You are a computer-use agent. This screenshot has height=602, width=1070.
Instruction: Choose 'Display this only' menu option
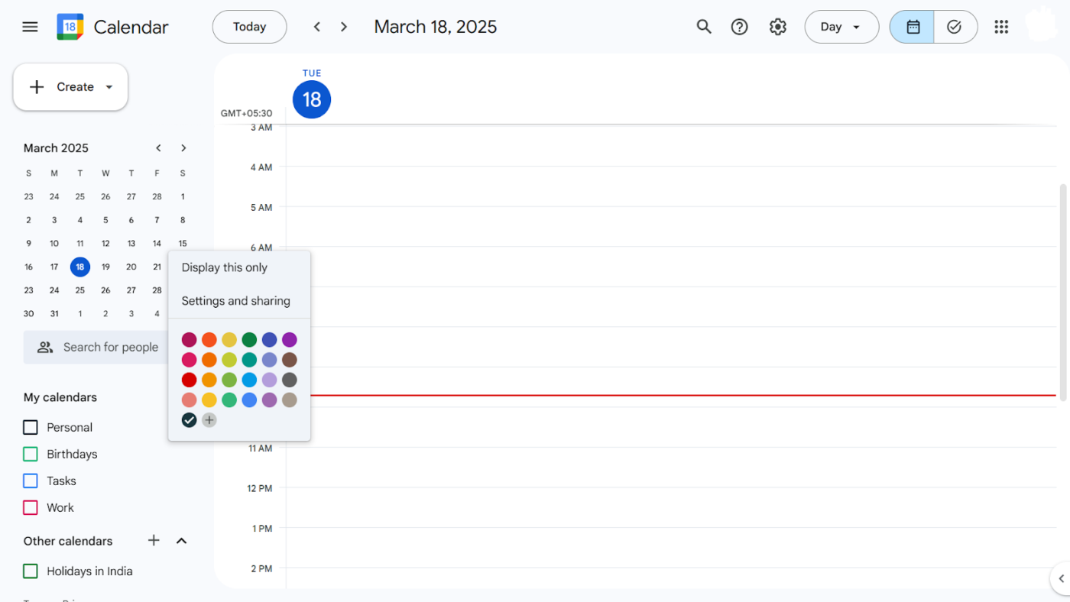point(225,267)
